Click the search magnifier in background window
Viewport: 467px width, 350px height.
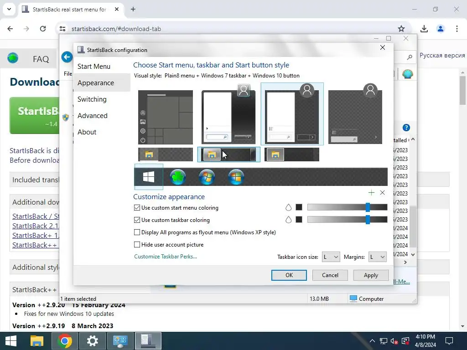point(410,57)
